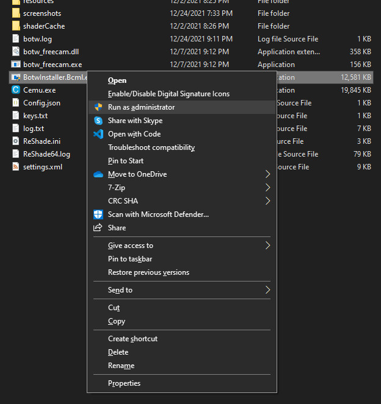Expand the Send to submenu arrow
Image resolution: width=381 pixels, height=404 pixels.
[267, 290]
